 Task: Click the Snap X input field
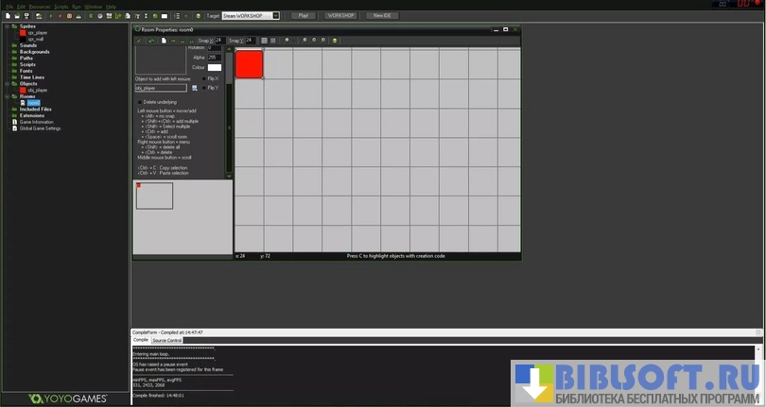(218, 41)
